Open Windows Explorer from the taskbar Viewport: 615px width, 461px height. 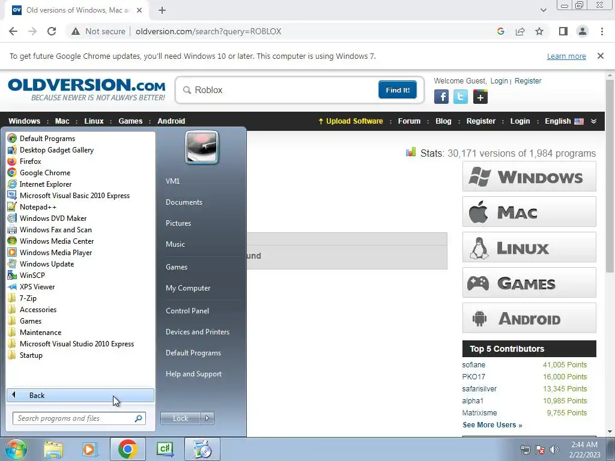point(53,449)
